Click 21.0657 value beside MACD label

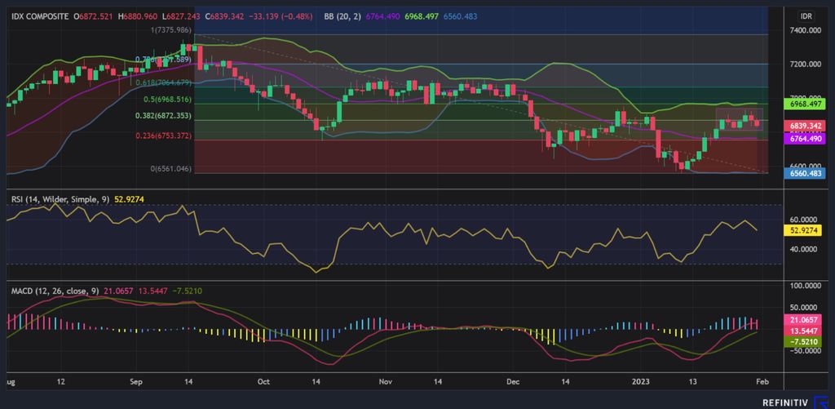point(118,291)
